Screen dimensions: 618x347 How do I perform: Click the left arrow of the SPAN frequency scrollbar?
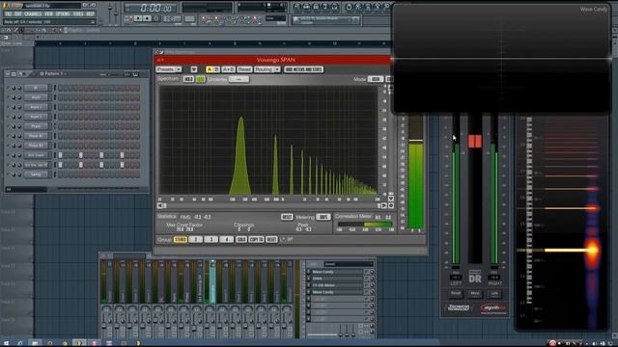(160, 205)
